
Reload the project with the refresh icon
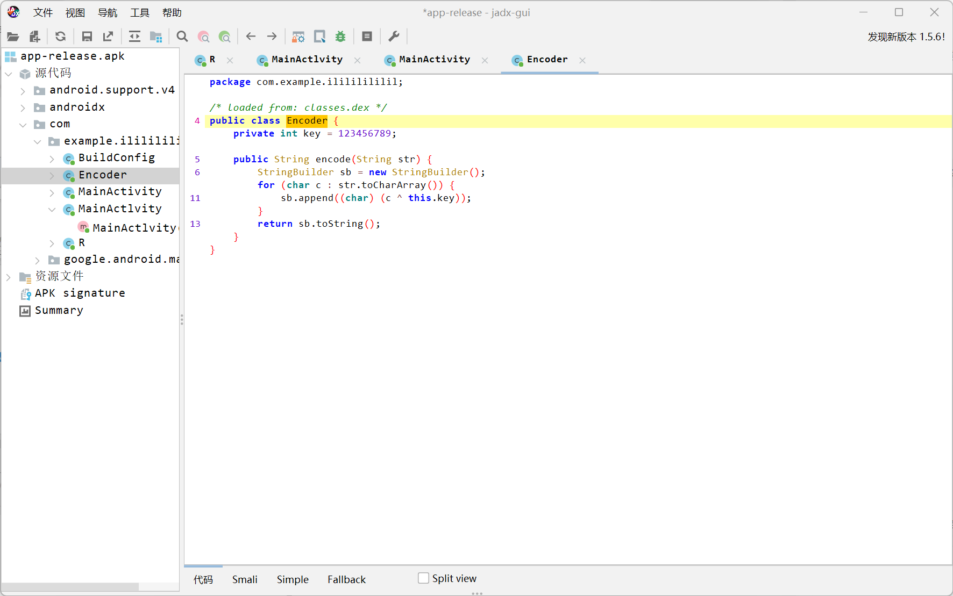tap(60, 37)
